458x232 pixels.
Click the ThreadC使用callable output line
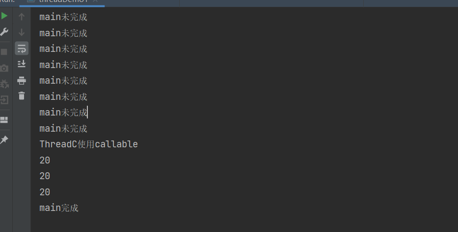[88, 144]
